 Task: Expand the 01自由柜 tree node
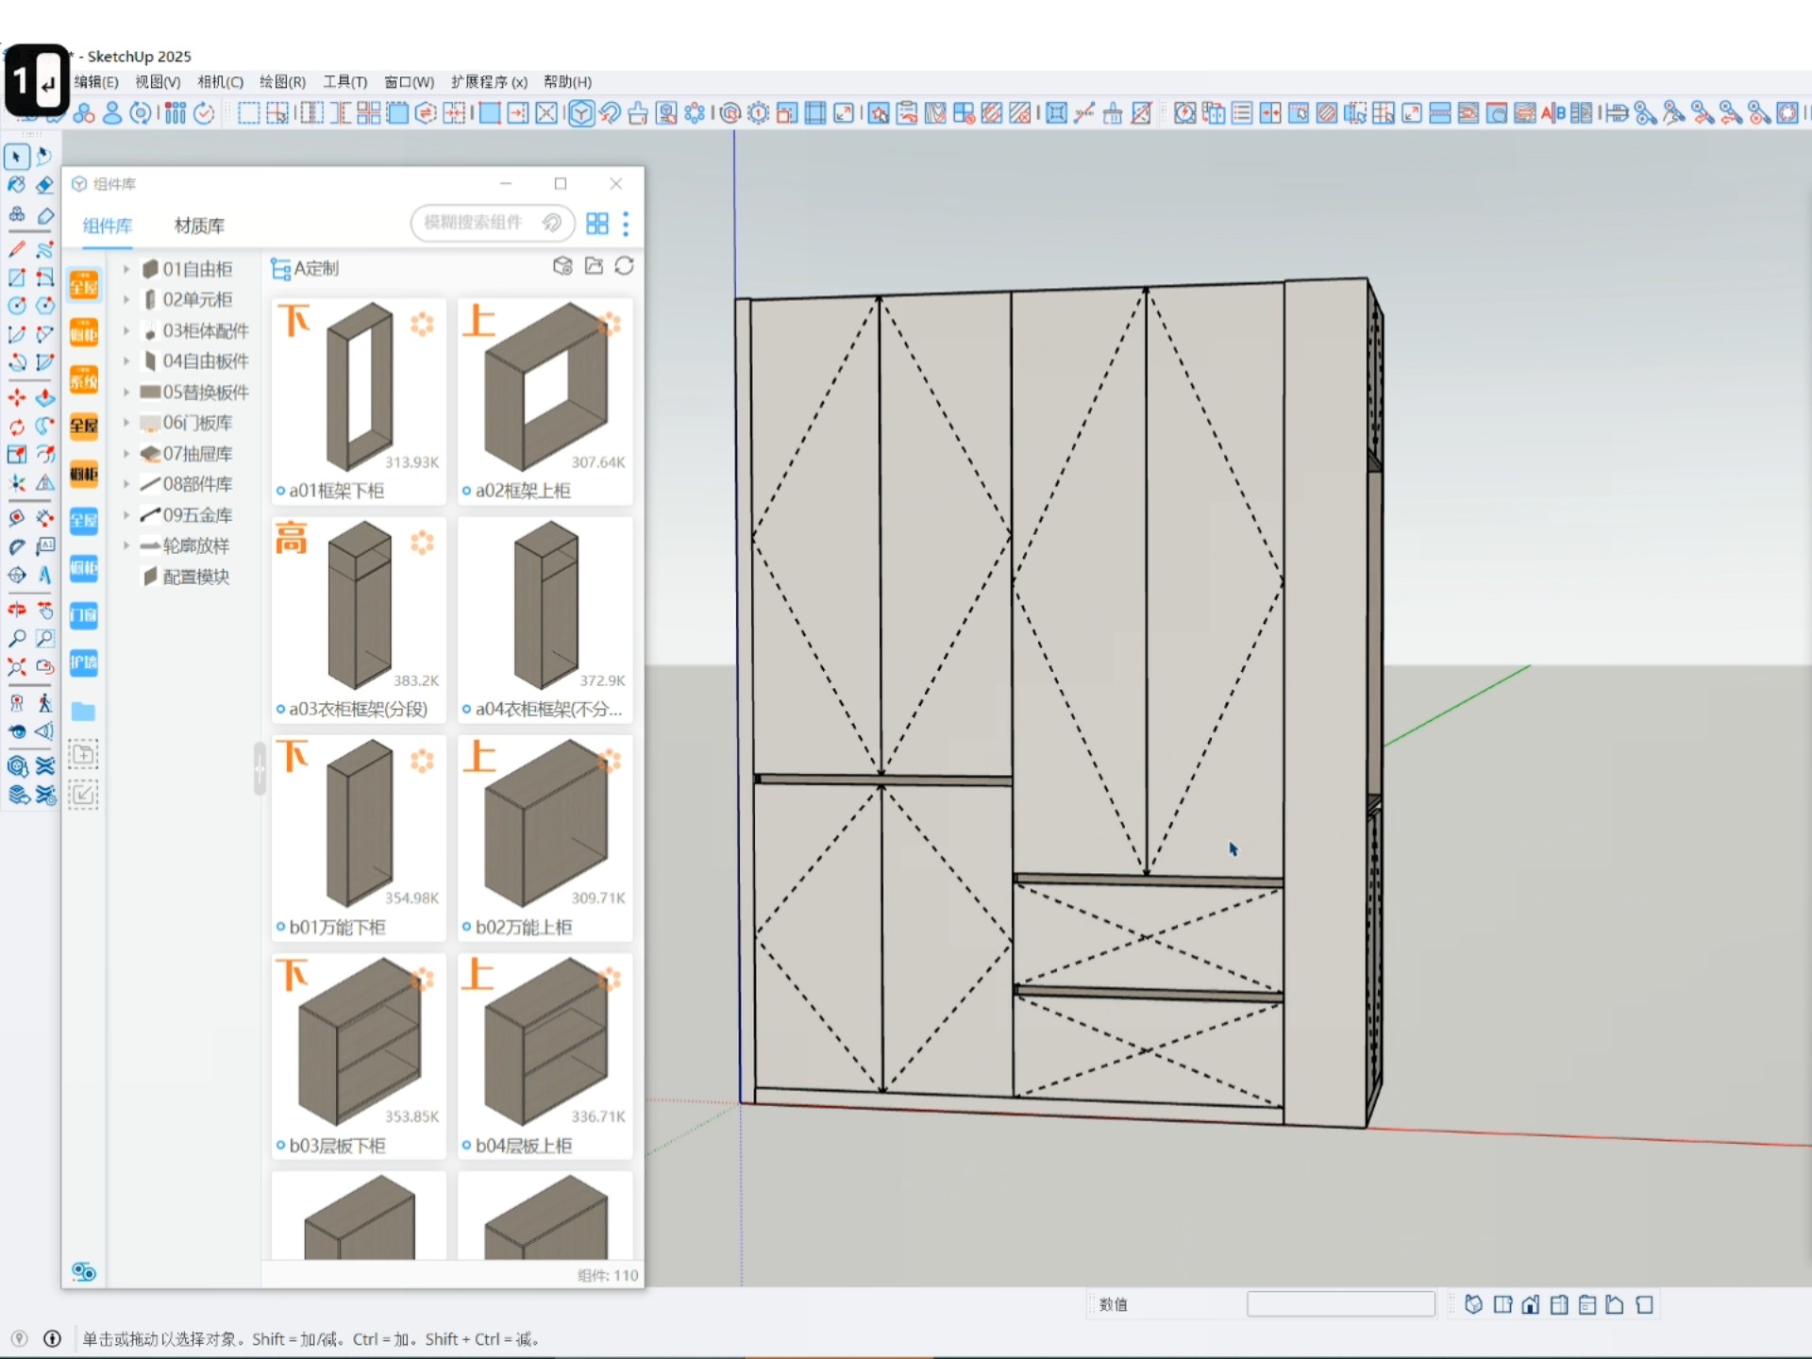click(x=126, y=269)
